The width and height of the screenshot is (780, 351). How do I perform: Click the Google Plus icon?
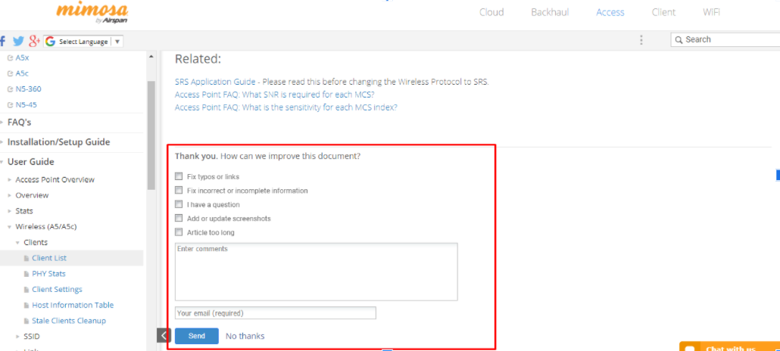click(x=34, y=41)
